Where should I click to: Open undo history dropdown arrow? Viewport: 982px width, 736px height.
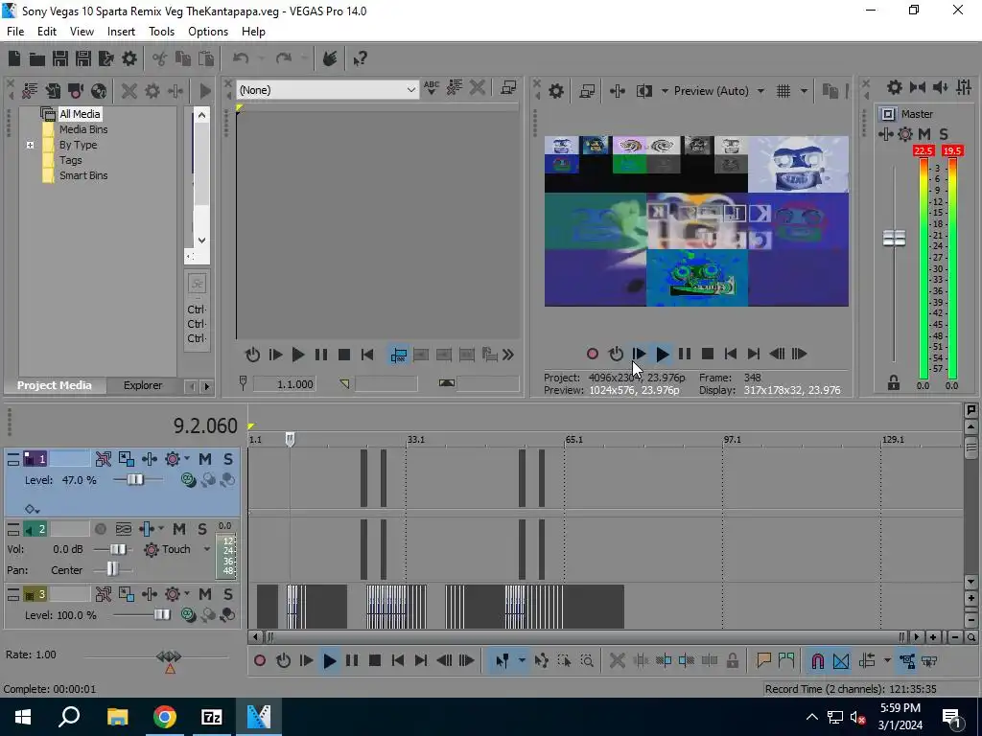click(262, 58)
